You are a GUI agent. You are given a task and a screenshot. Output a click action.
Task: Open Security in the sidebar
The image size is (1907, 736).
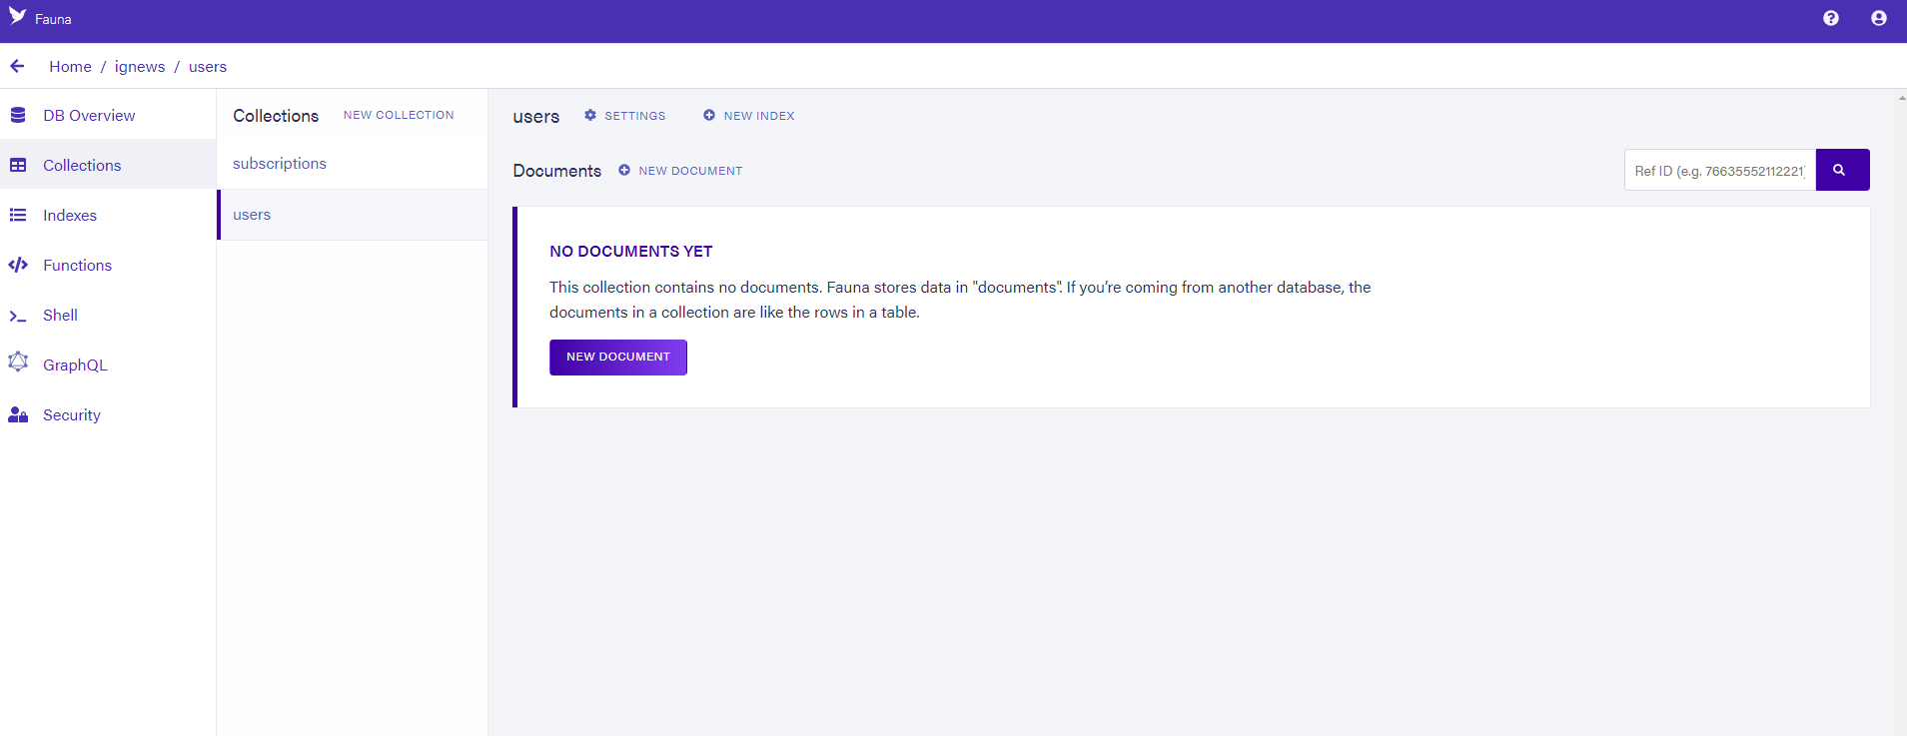pos(108,414)
